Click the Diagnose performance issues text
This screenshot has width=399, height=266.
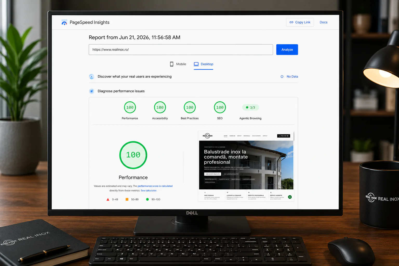tap(121, 91)
